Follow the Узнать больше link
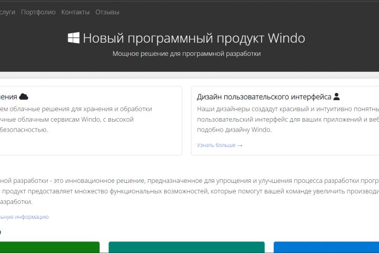Viewport: 379px width, 253px height. 220,145
